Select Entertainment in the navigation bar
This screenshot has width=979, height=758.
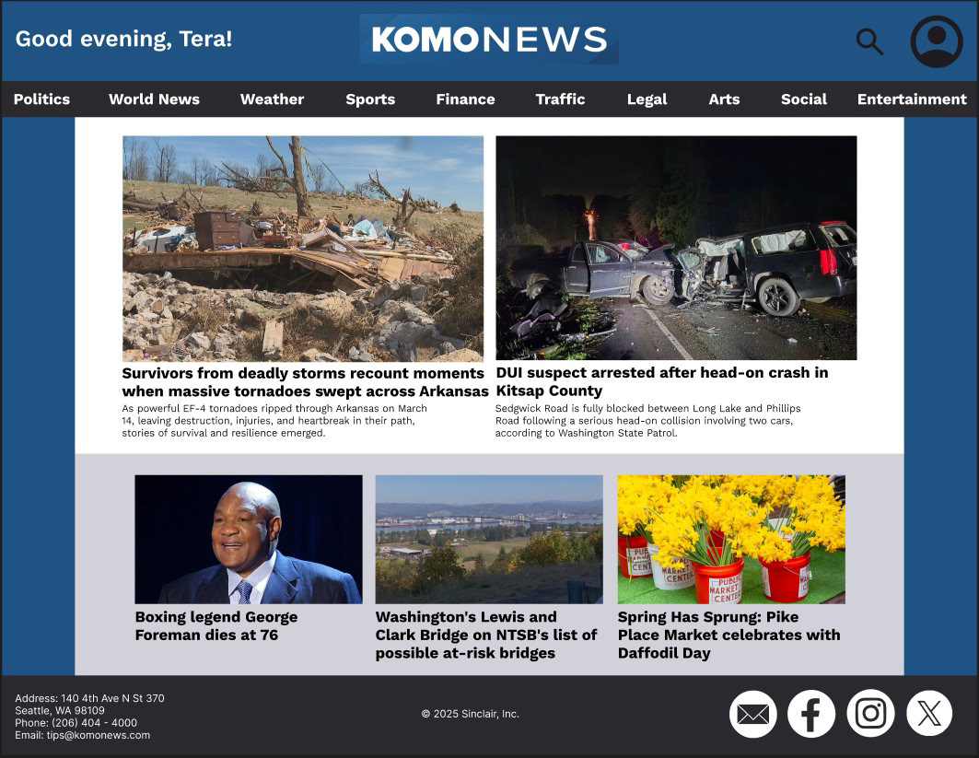912,99
